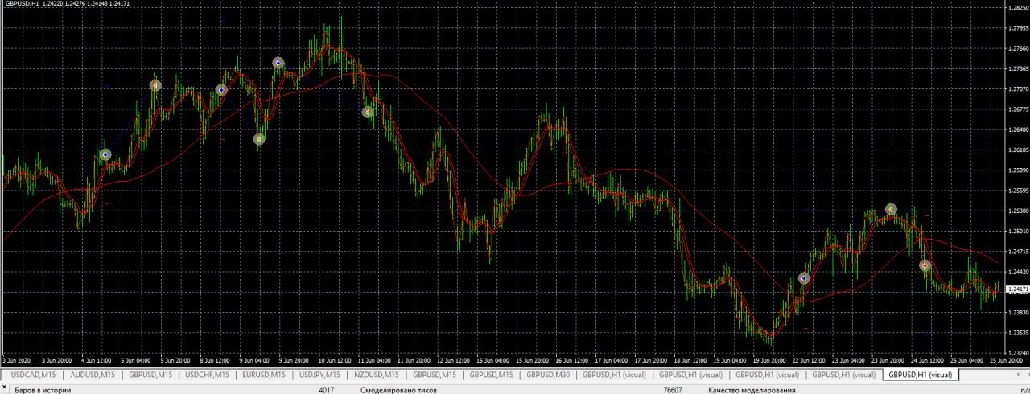Click the 1.23240 price scale label

[x=1018, y=352]
